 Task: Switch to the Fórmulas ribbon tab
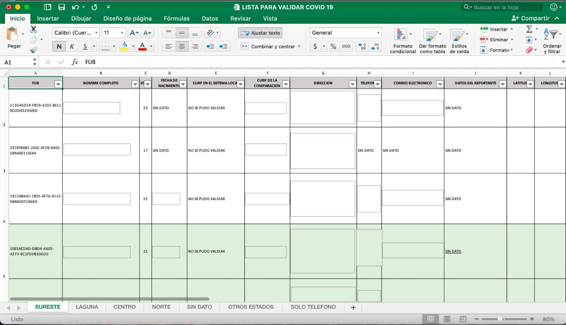176,18
